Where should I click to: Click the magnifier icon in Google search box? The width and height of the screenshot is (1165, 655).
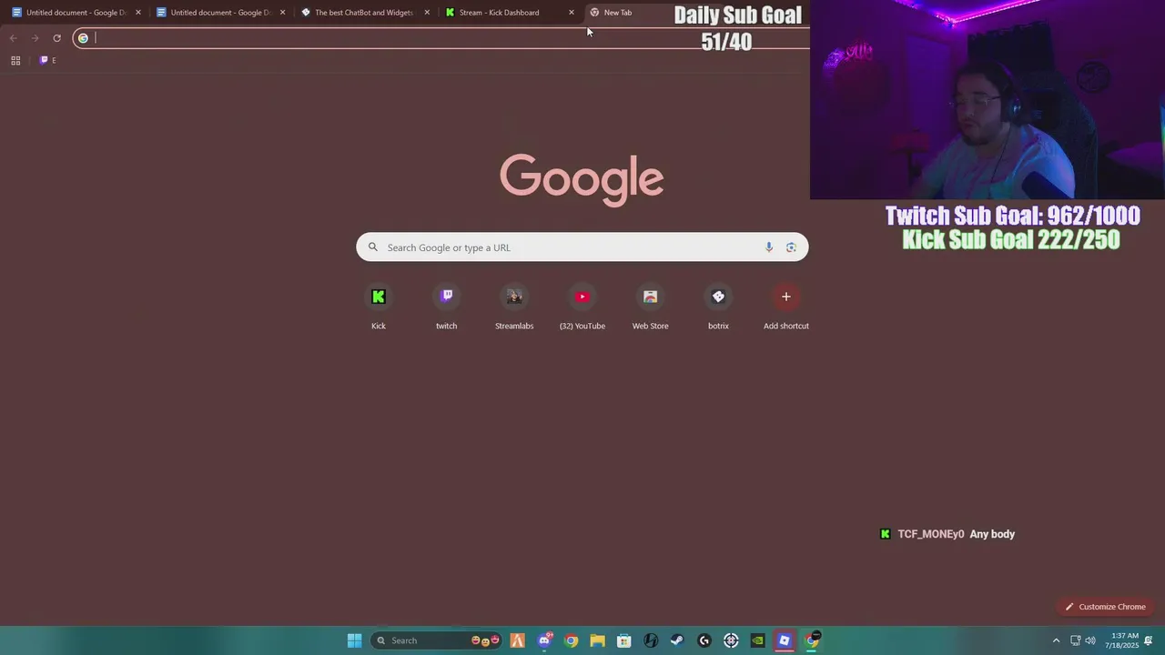point(372,247)
